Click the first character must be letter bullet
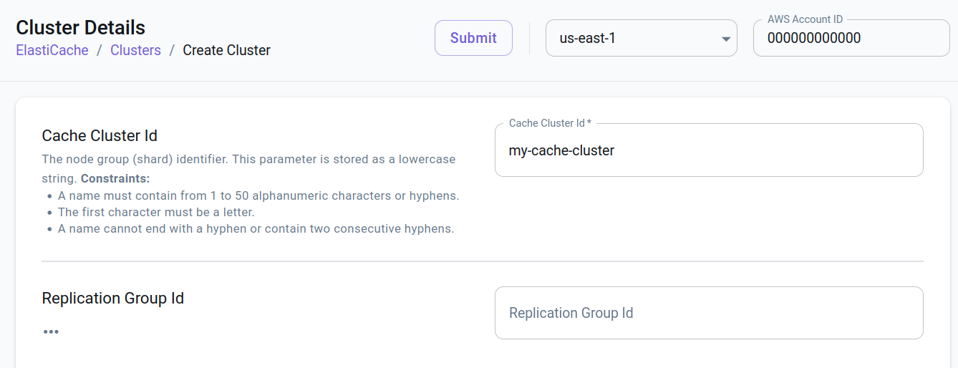This screenshot has width=958, height=368. [x=156, y=212]
